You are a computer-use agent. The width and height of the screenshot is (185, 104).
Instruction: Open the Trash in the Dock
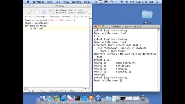click(x=143, y=98)
